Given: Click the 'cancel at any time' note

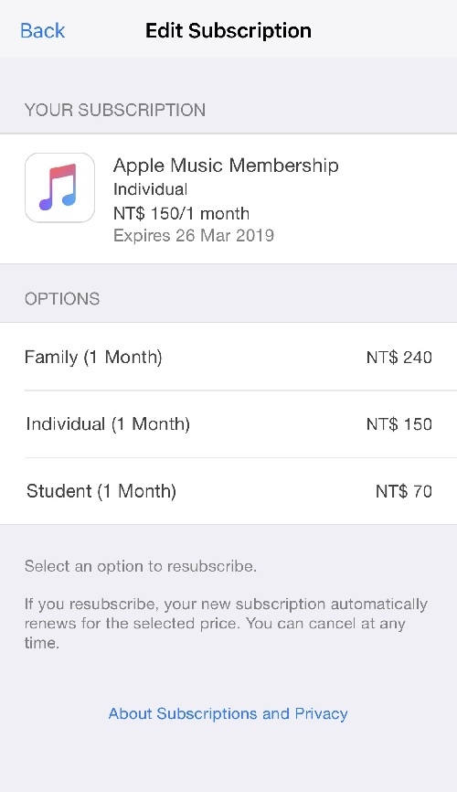Looking at the screenshot, I should click(x=359, y=624).
